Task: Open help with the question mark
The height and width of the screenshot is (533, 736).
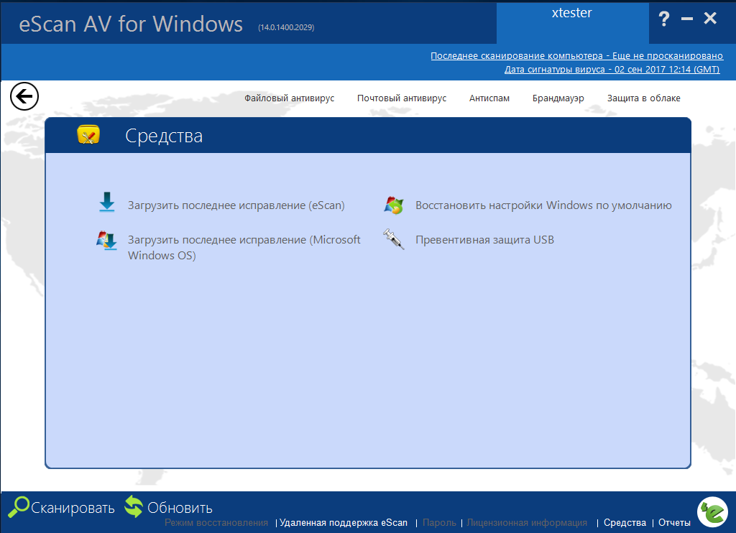Action: coord(663,19)
